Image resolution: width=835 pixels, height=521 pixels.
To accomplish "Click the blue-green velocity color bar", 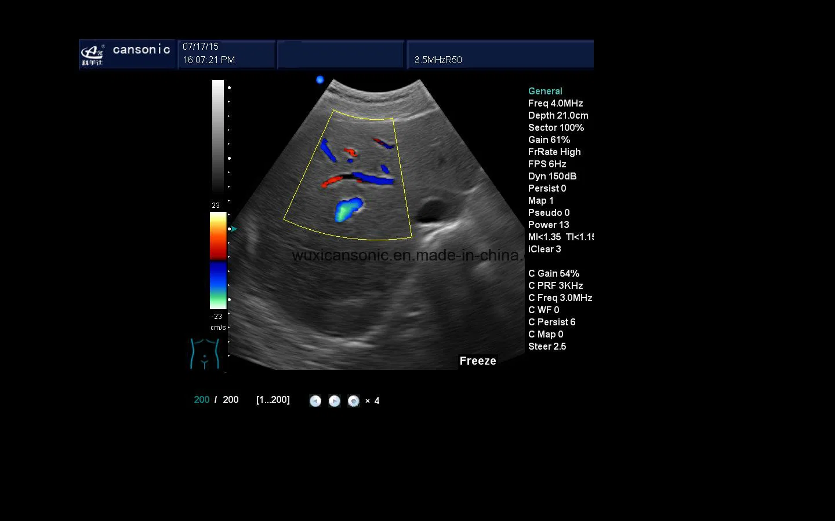I will (x=218, y=285).
